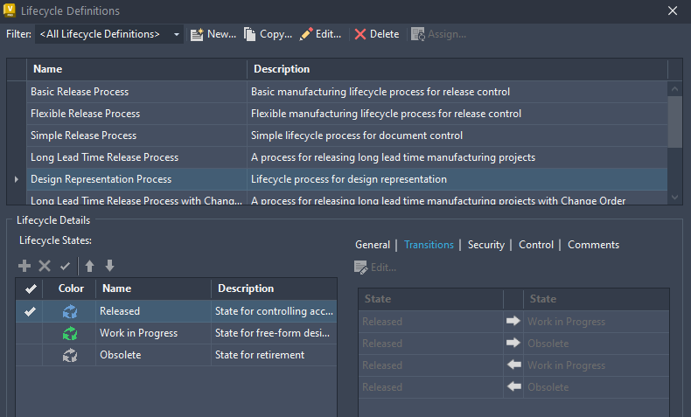This screenshot has height=417, width=691.
Task: Click the set default state checkmark icon
Action: 65,266
